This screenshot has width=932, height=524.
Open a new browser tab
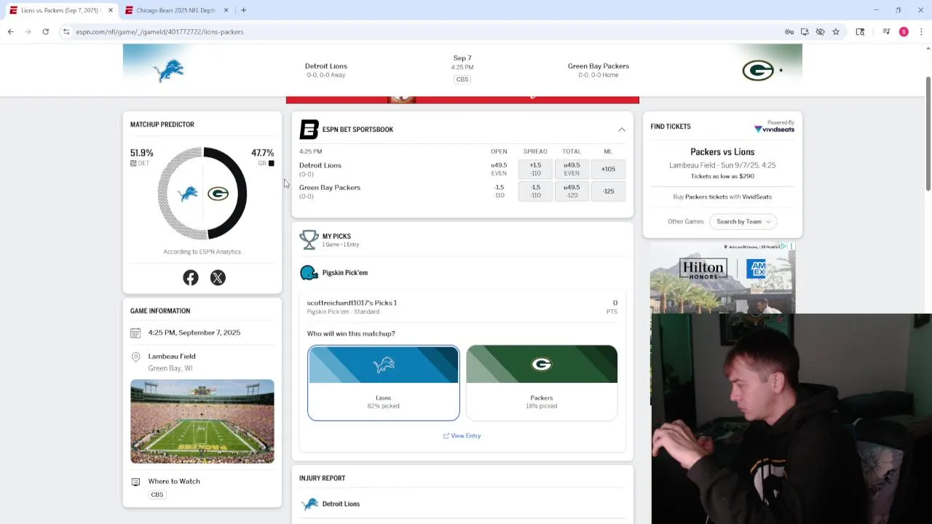tap(243, 10)
